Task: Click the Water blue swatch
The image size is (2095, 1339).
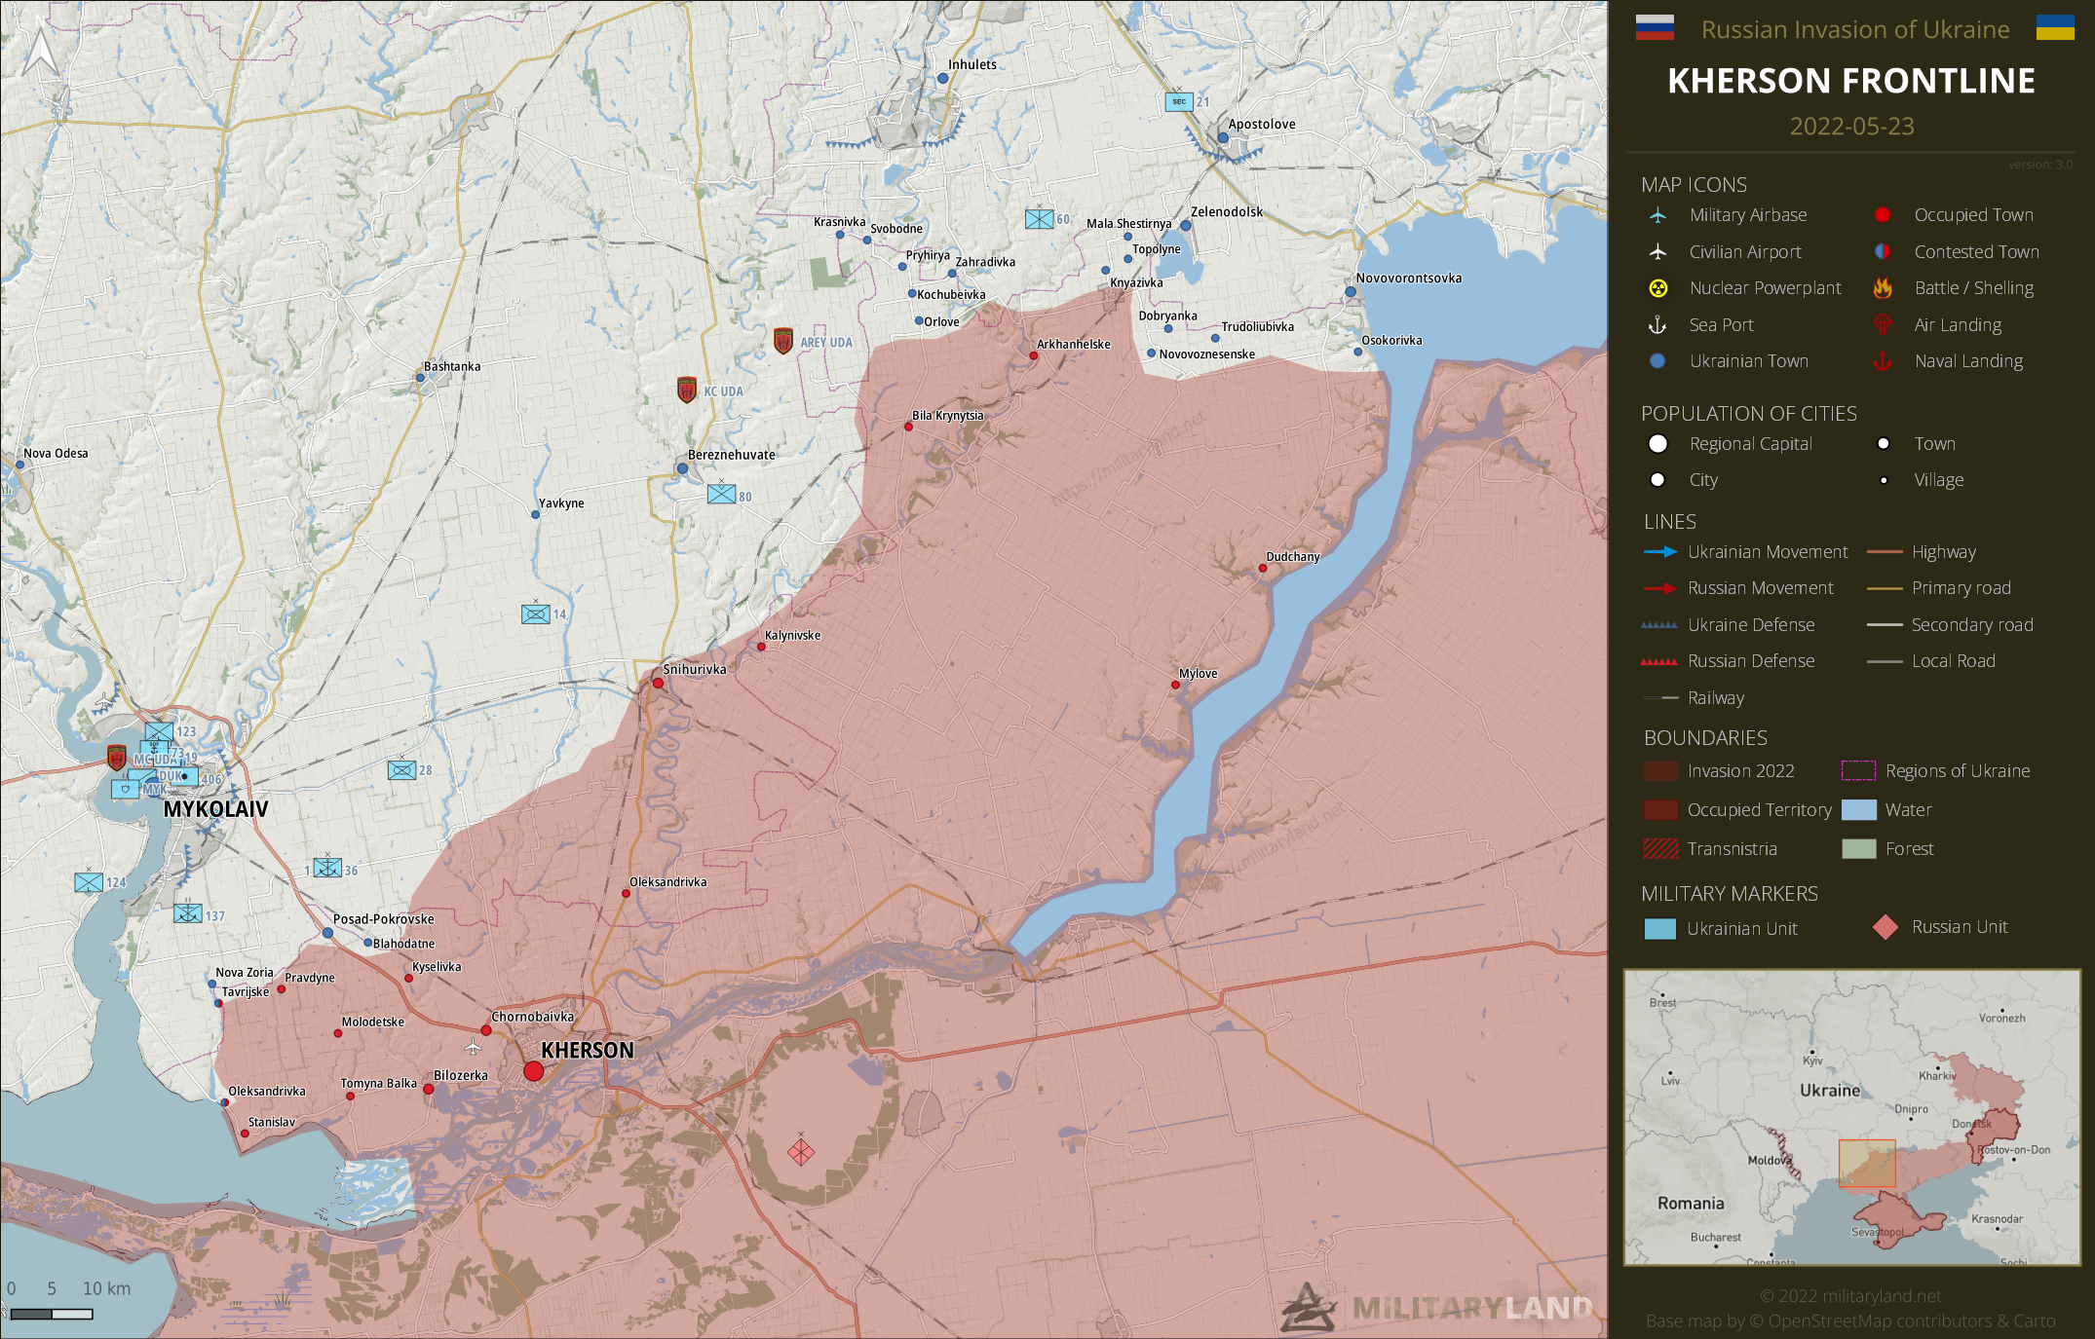Action: tap(1859, 810)
